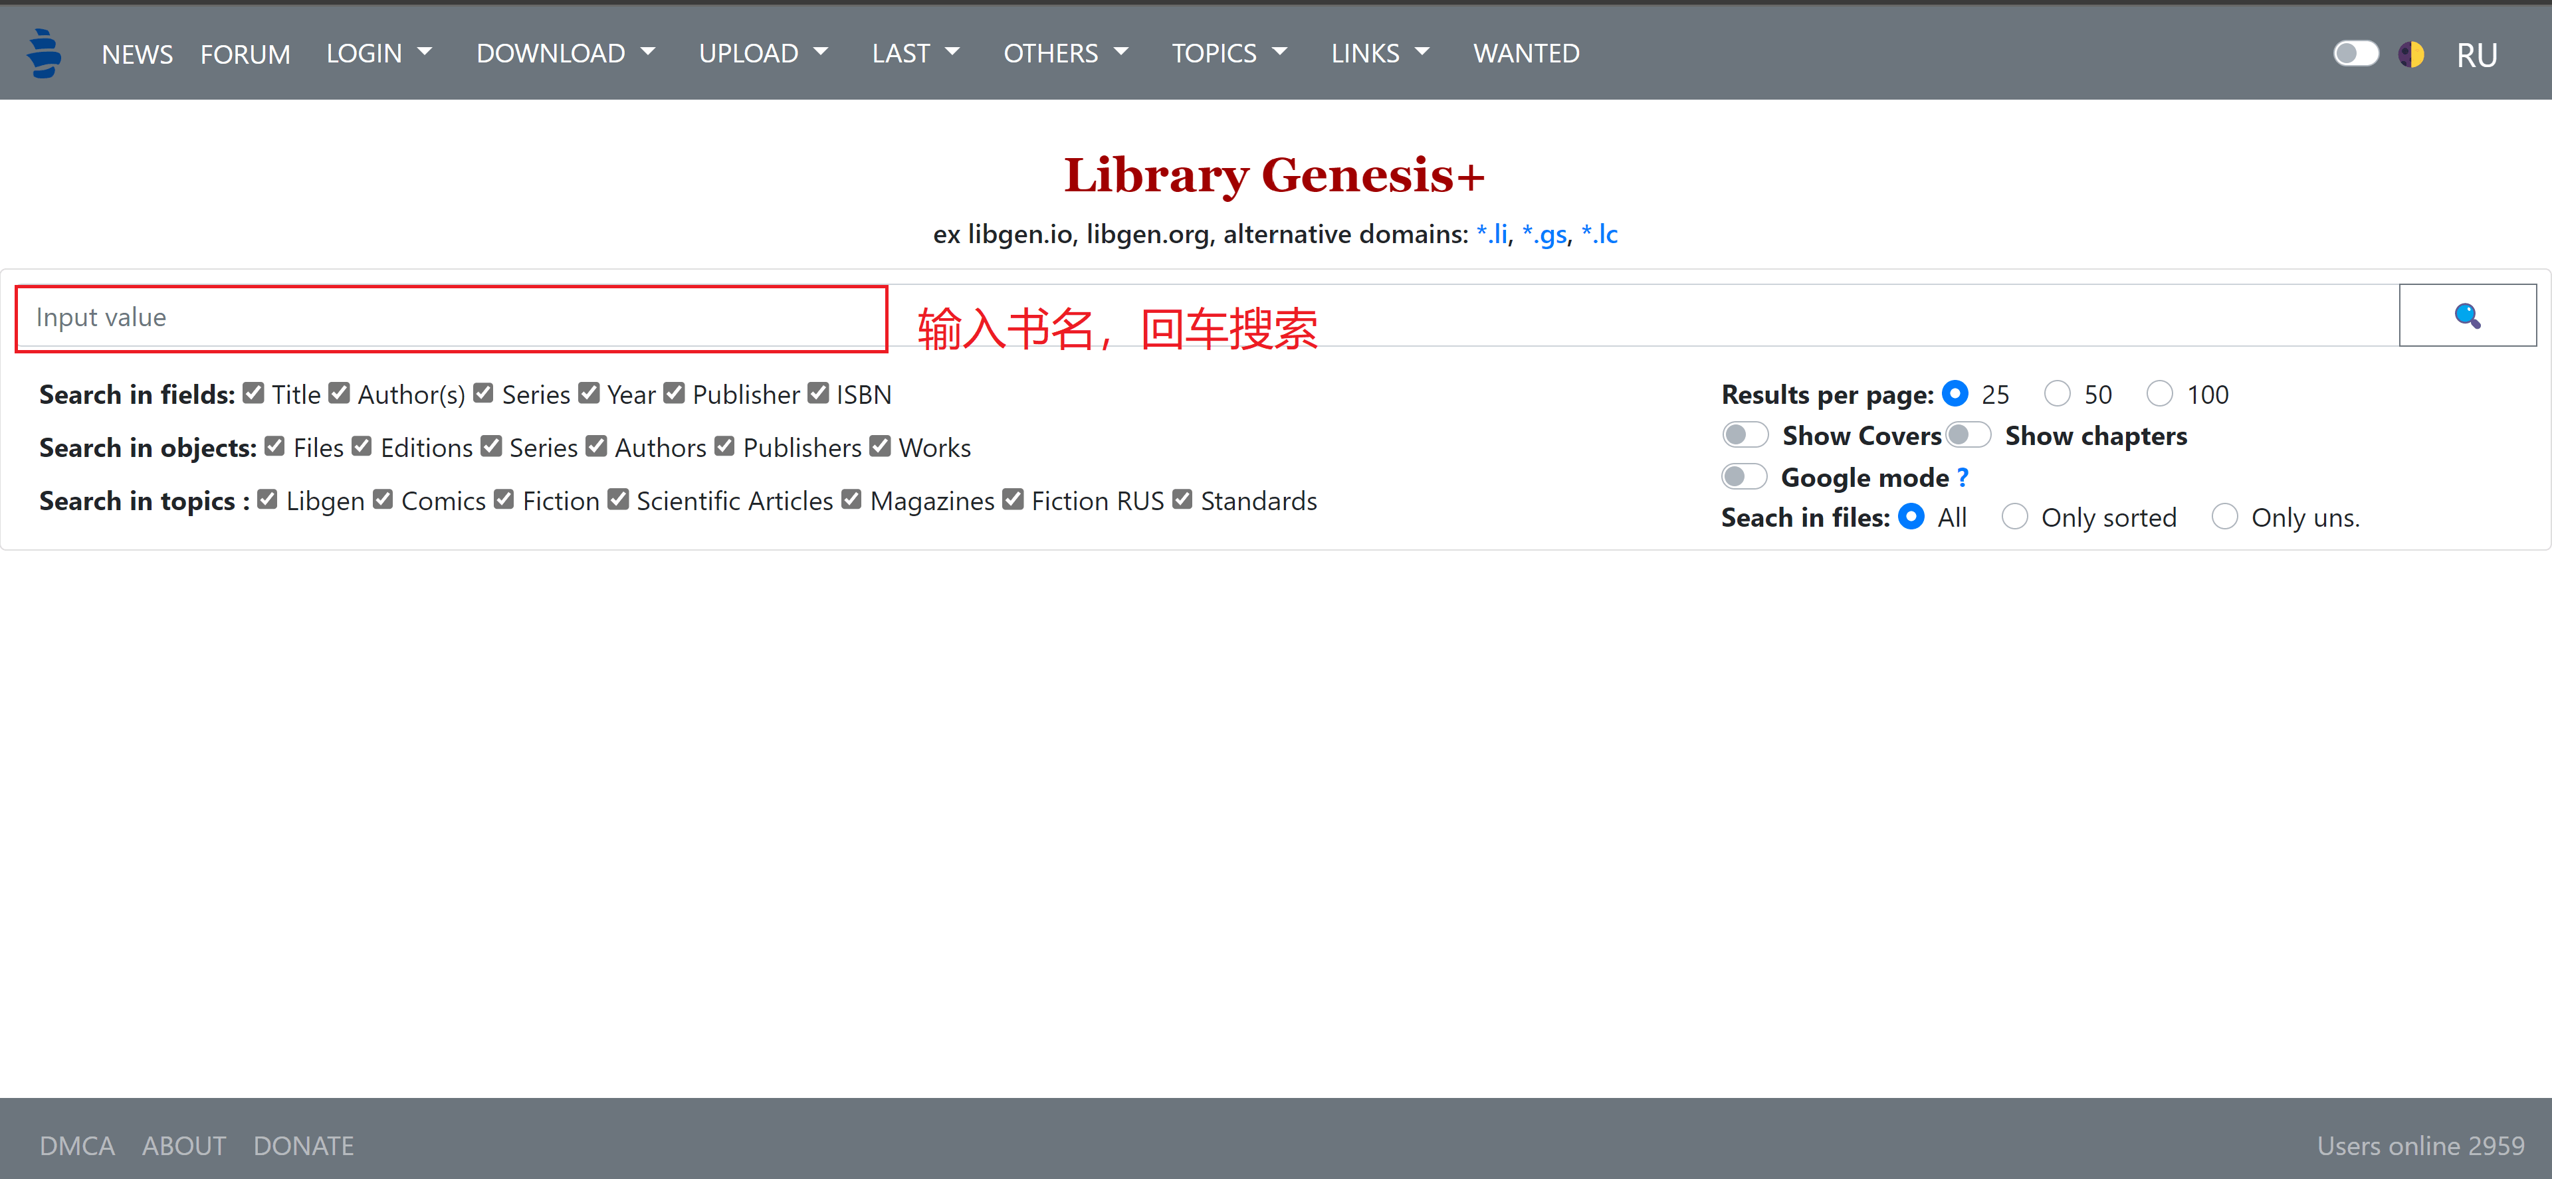Viewport: 2552px width, 1179px height.
Task: Expand the LOGIN dropdown
Action: coord(378,53)
